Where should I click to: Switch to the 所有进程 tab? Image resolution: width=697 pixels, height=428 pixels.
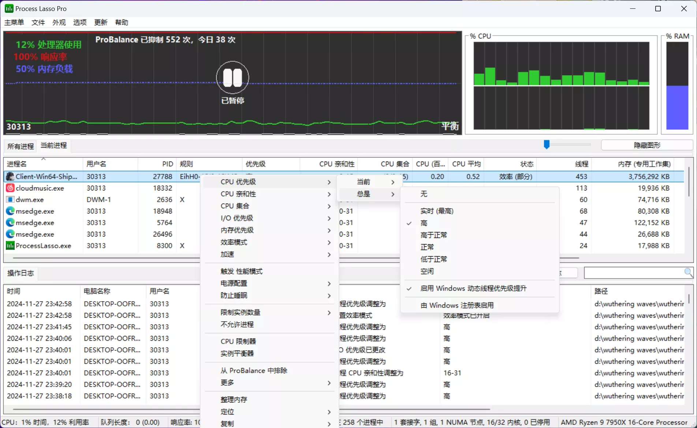pos(20,146)
